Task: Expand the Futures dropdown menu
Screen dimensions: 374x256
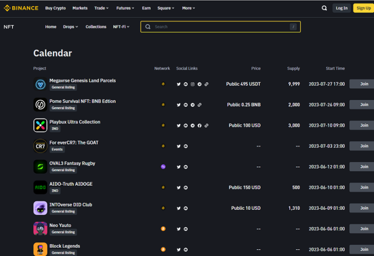Action: click(125, 8)
